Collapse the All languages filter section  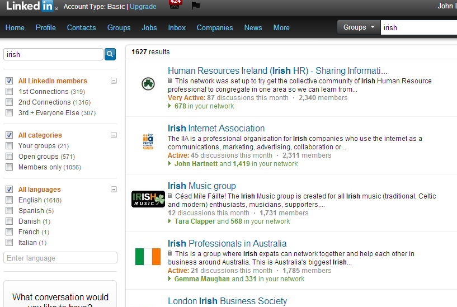coord(114,190)
